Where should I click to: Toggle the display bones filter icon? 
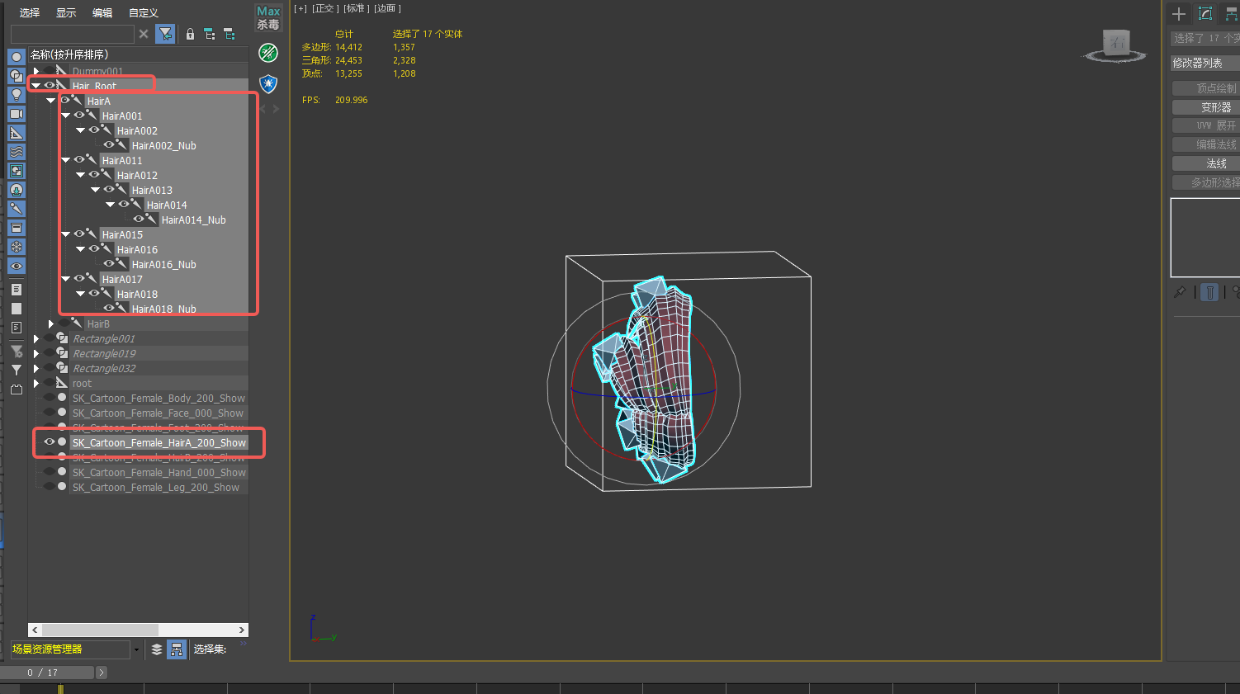[17, 209]
